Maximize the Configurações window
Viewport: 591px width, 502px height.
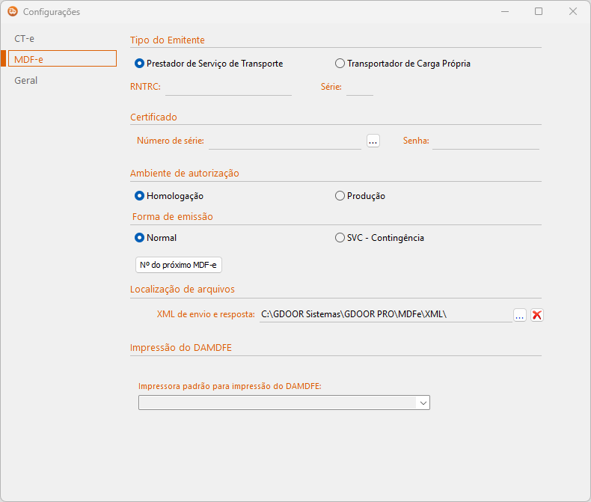click(539, 11)
